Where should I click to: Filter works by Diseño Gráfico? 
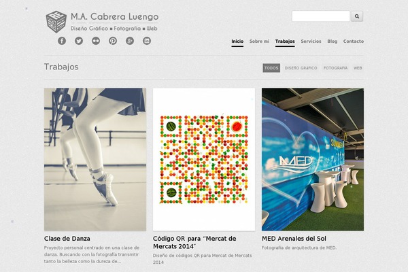(x=301, y=68)
